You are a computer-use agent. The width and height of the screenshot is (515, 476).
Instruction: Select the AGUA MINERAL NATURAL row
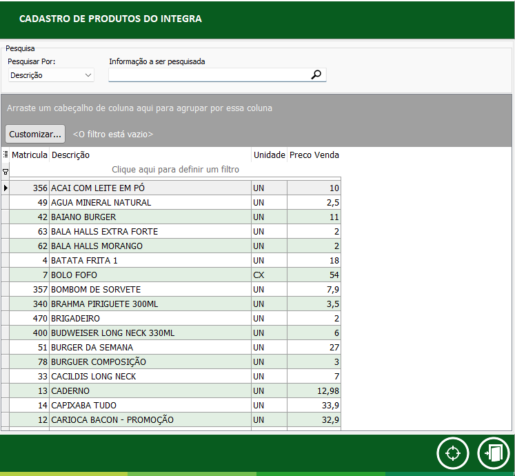175,203
